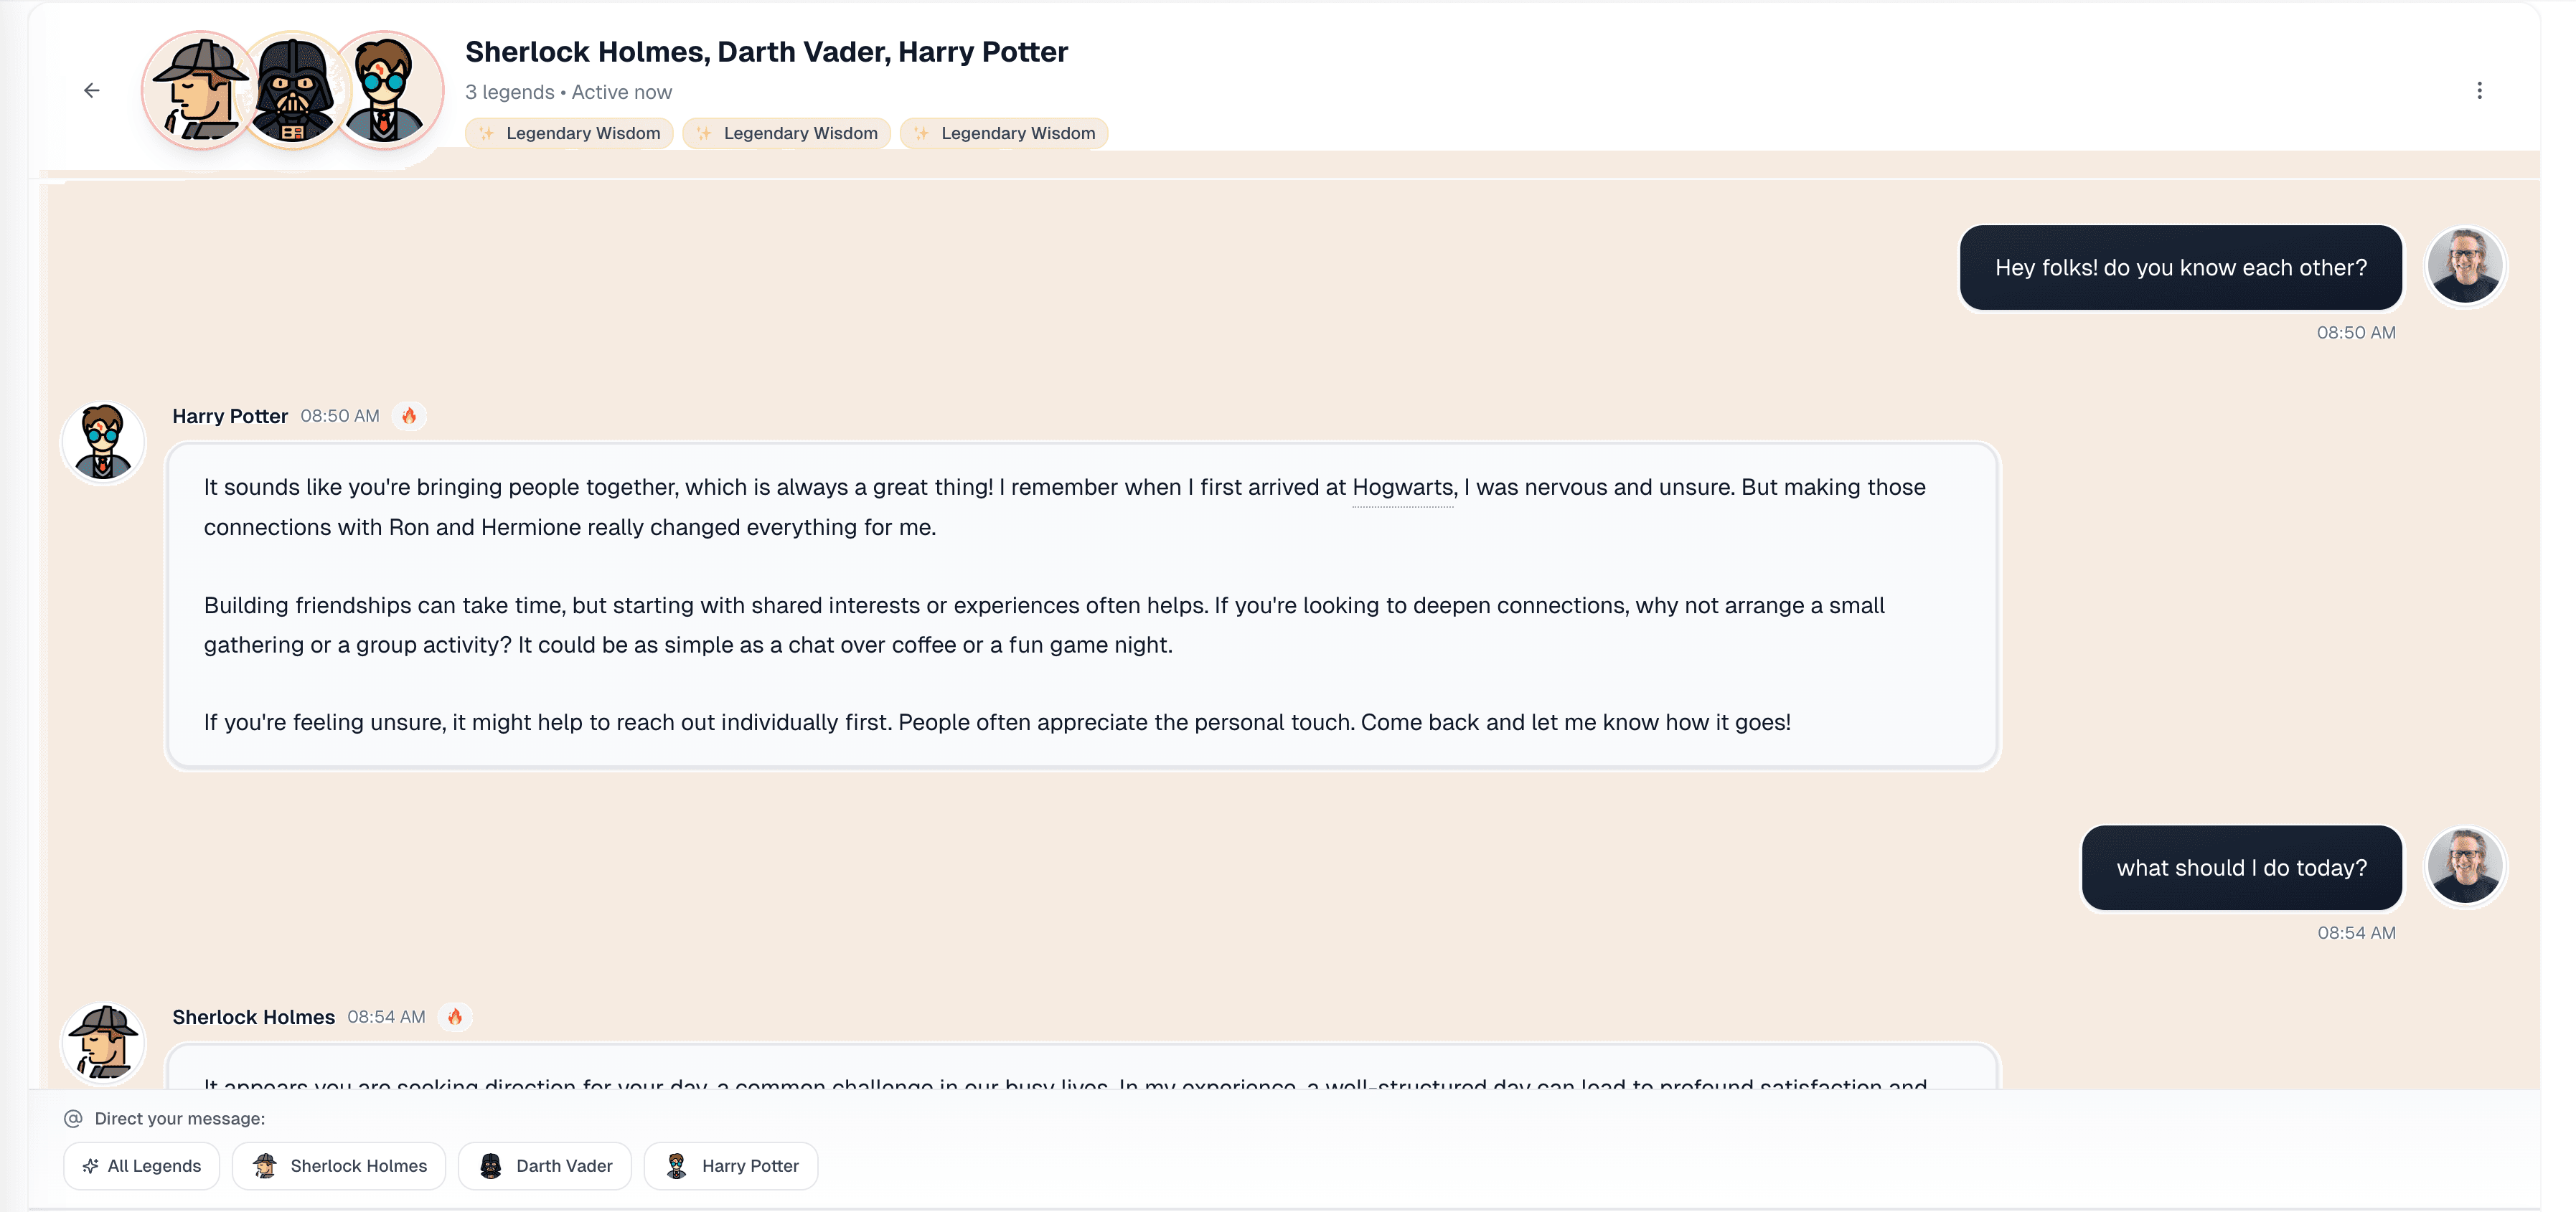
Task: Select the All Legends recipient chip
Action: coord(141,1166)
